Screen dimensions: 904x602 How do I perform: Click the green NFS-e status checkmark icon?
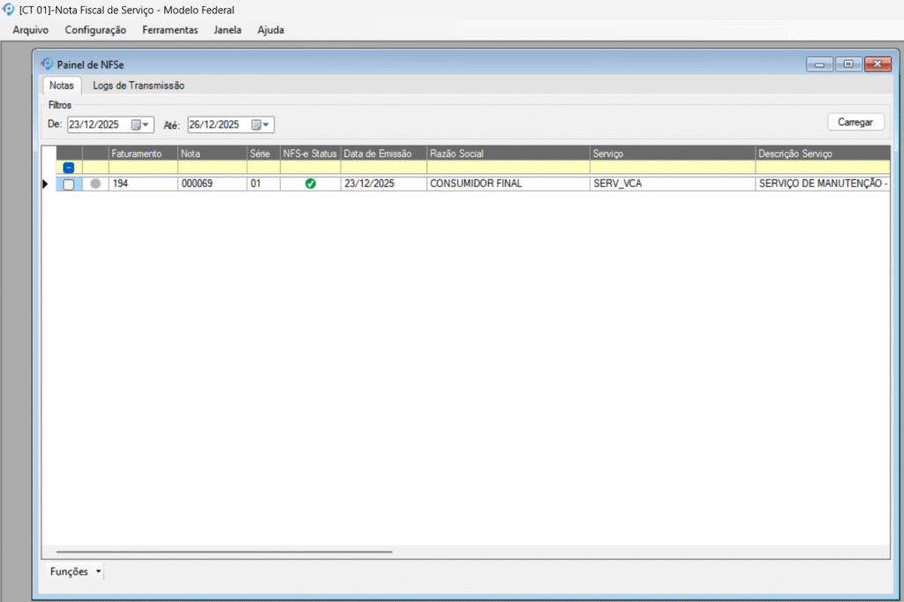[x=310, y=184]
